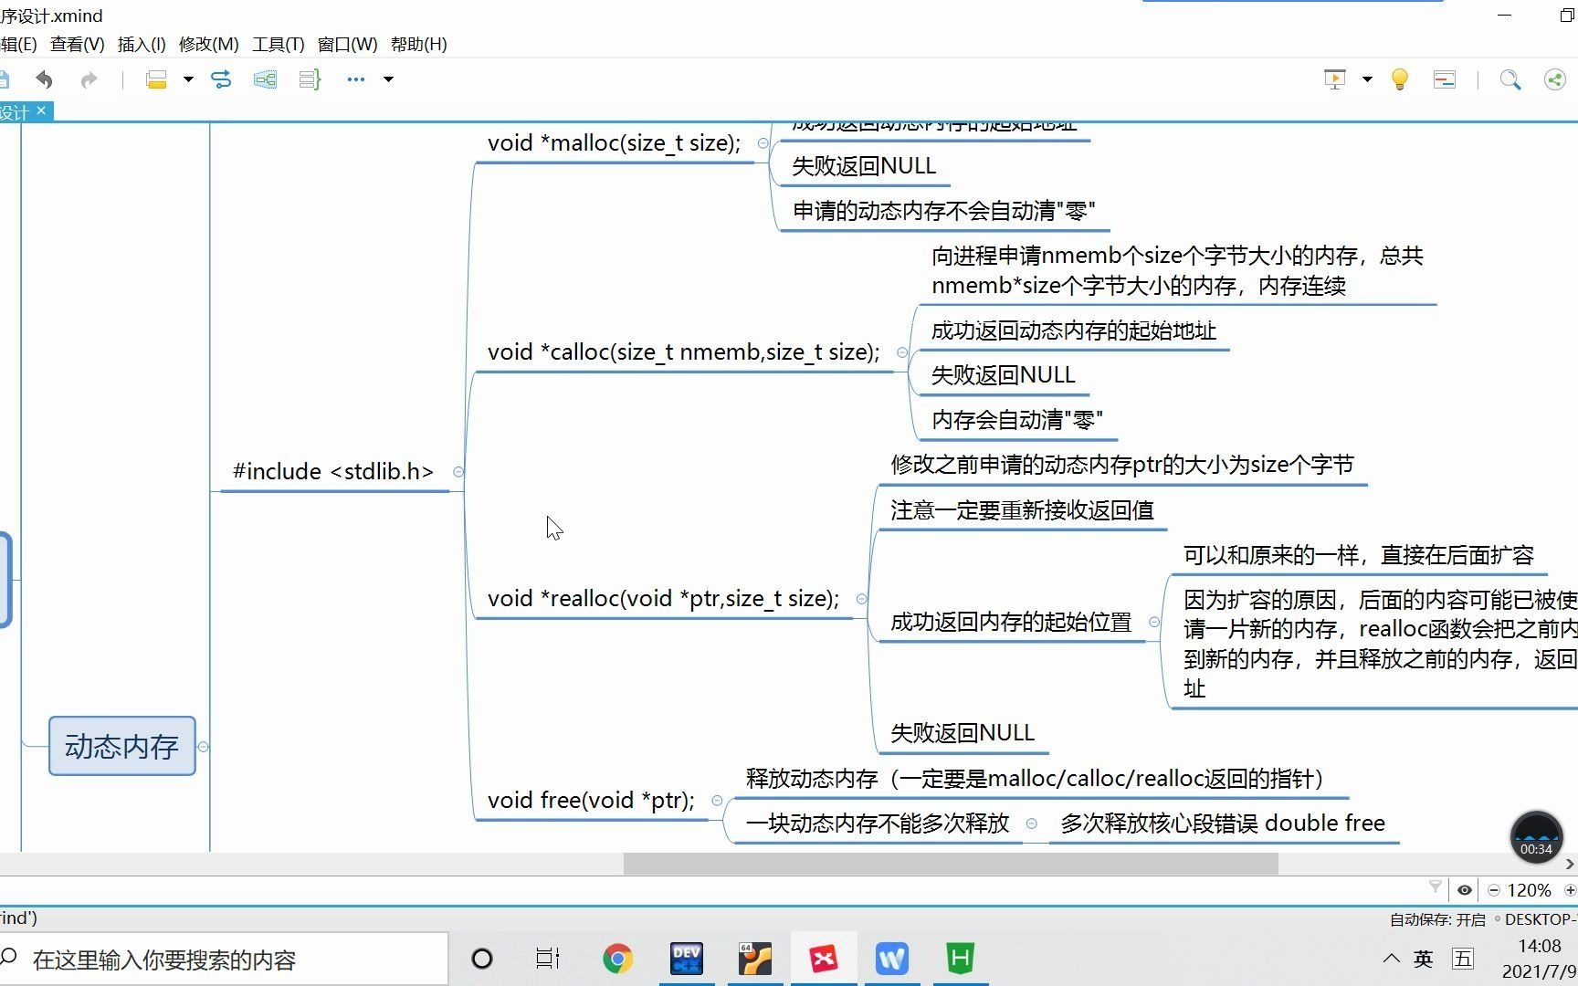Collapse the malloc topic branch
1578x986 pixels.
tap(763, 143)
